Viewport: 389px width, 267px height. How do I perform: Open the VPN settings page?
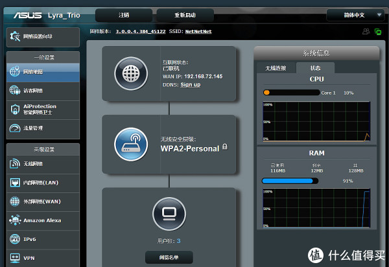(41, 258)
